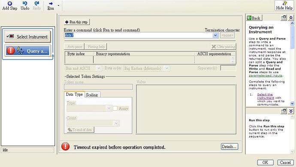
Task: Select the Select Instrument step
Action: pos(27,36)
